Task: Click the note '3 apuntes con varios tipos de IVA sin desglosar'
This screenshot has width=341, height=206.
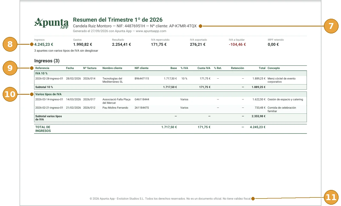Action: coord(66,51)
